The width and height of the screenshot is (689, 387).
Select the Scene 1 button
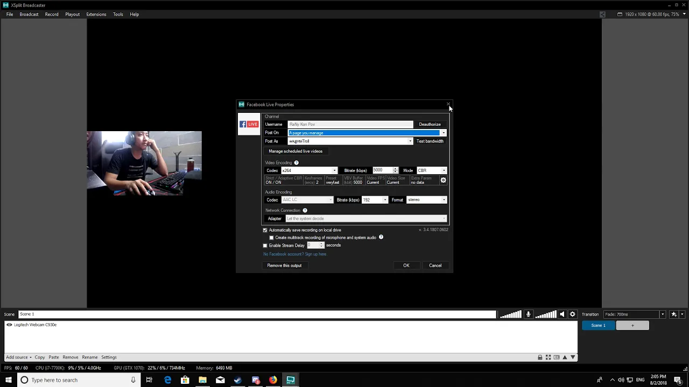[x=598, y=326]
